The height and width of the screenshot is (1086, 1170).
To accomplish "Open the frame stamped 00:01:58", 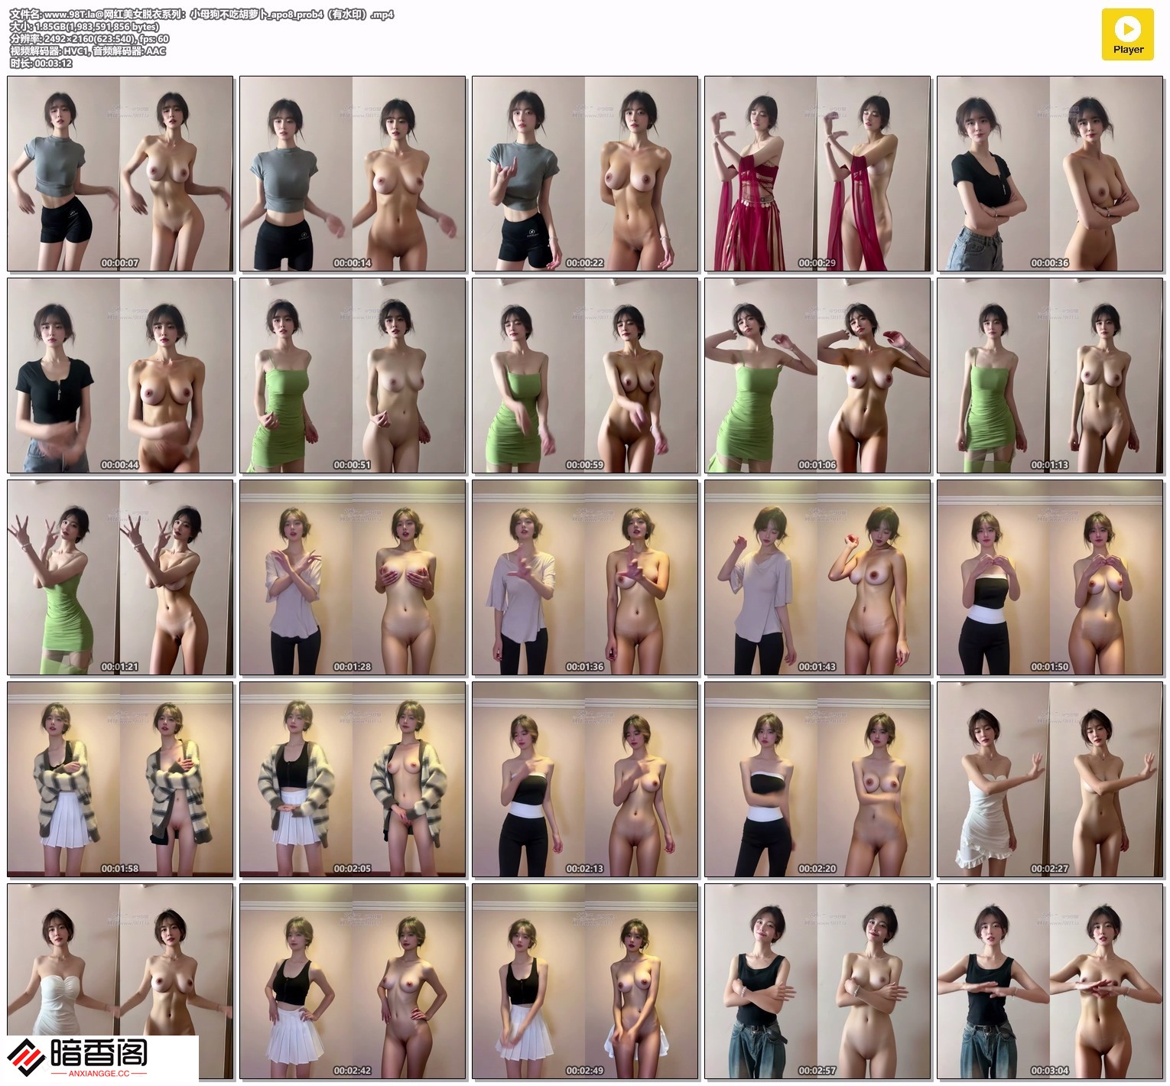I will click(x=120, y=779).
